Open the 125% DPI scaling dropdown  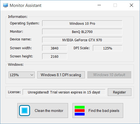[21, 75]
